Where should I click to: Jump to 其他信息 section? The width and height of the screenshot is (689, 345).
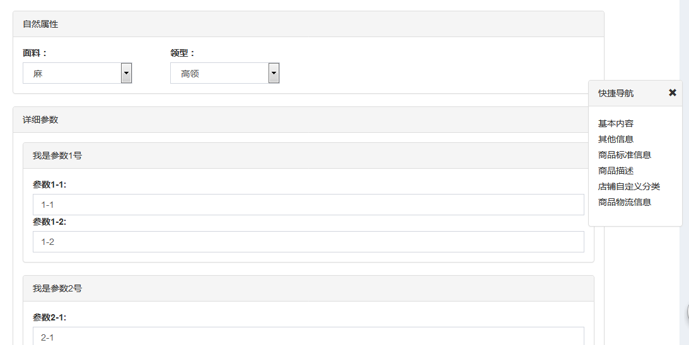click(616, 139)
